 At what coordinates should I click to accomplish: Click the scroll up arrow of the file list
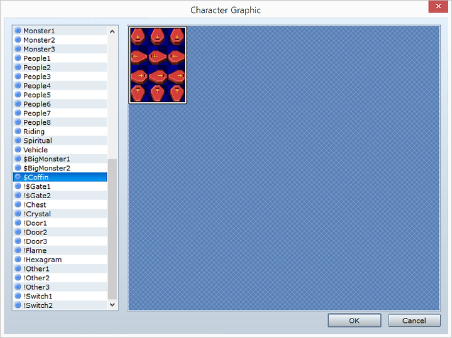[112, 32]
